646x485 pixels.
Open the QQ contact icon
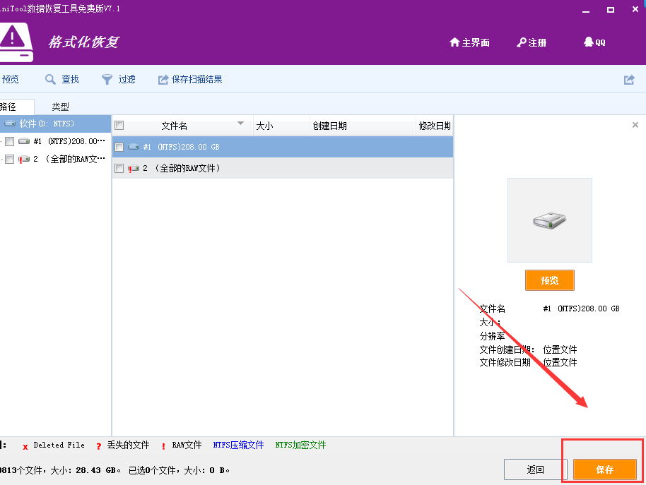point(594,42)
